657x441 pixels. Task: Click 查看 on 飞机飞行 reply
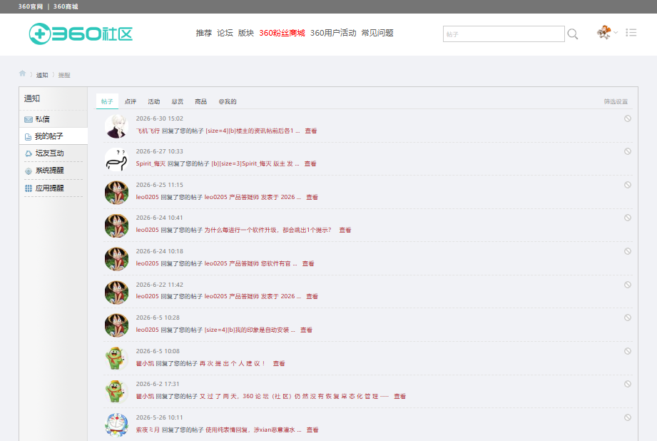click(x=311, y=131)
